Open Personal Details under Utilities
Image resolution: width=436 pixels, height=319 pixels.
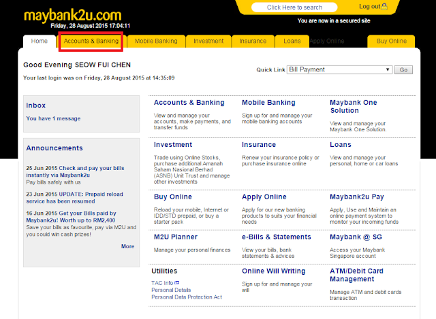[171, 290]
